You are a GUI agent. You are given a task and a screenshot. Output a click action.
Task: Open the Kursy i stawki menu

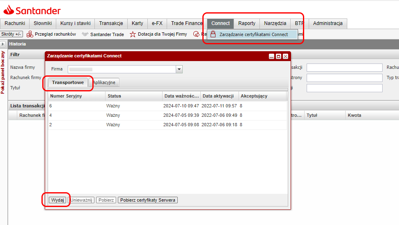pos(75,23)
